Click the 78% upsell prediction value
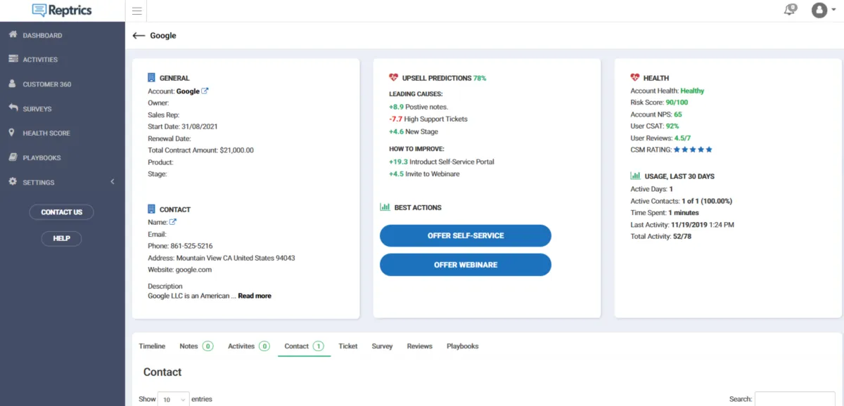Image resolution: width=844 pixels, height=406 pixels. [x=480, y=78]
